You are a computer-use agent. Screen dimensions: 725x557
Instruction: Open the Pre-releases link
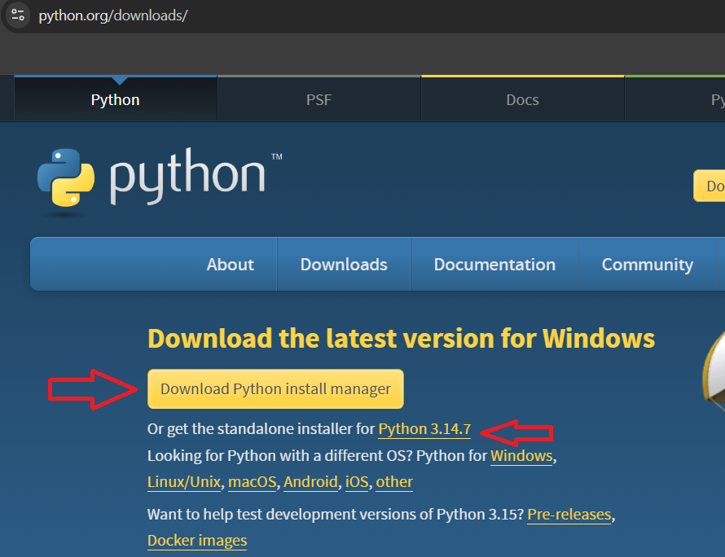click(x=569, y=514)
